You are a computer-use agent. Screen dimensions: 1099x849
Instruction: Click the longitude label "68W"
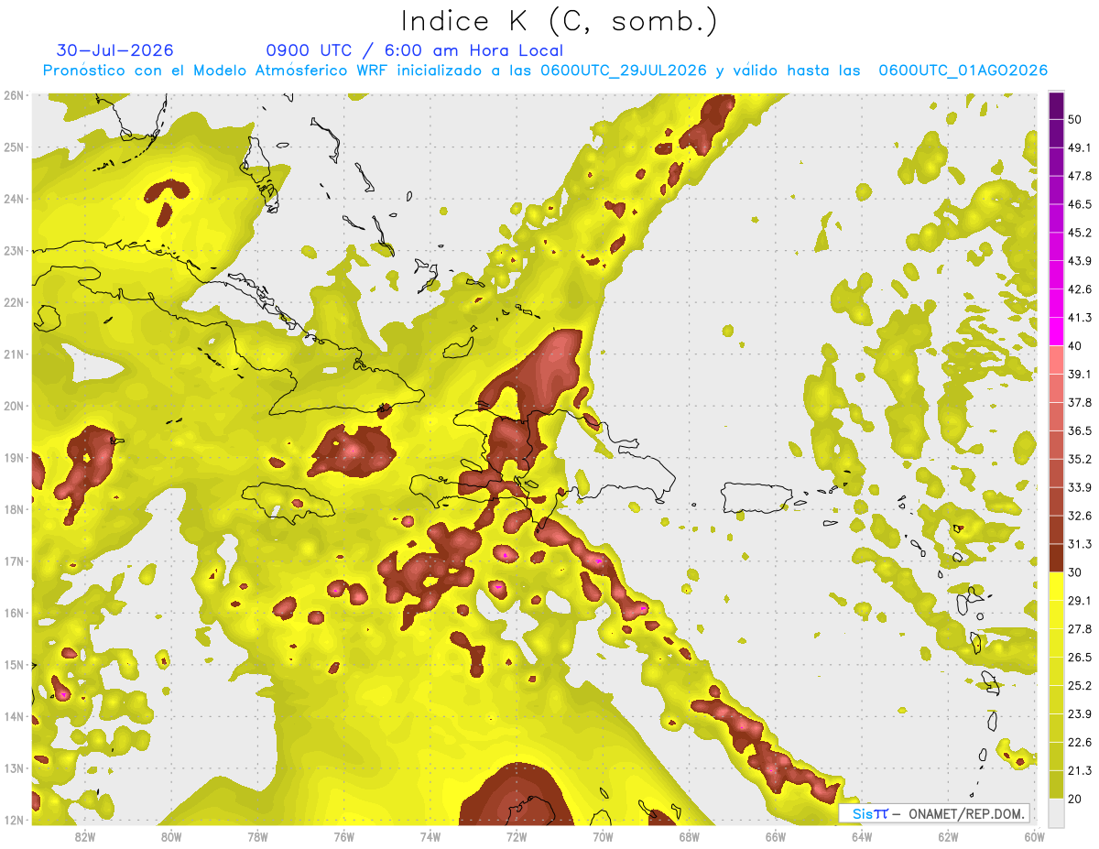pos(689,837)
